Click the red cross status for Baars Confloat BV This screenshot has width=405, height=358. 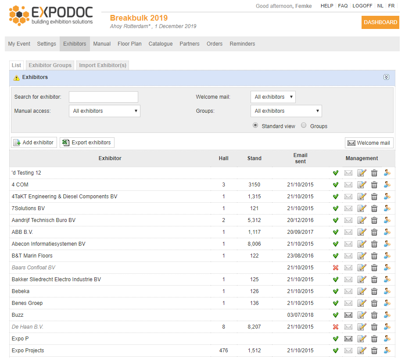pyautogui.click(x=336, y=268)
